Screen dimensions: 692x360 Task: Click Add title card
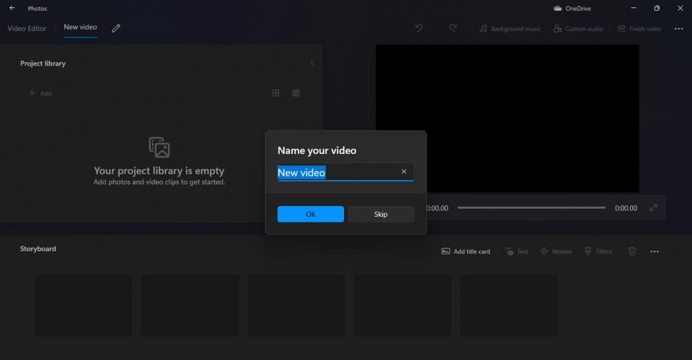466,251
